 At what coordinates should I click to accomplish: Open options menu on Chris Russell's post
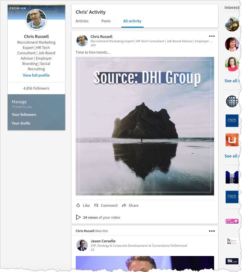pyautogui.click(x=212, y=36)
